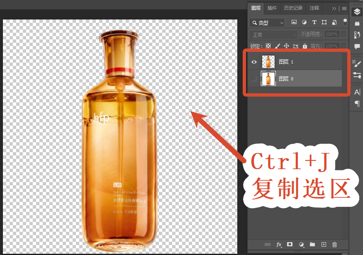Open the 历史记录 tab

[x=293, y=8]
